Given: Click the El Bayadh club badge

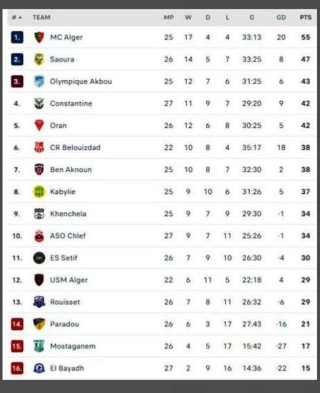Looking at the screenshot, I should point(39,368).
